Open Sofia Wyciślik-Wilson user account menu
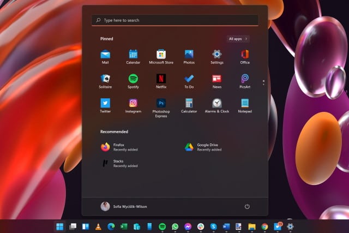This screenshot has width=349, height=233. coord(124,207)
